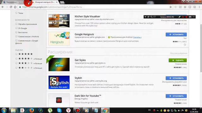The image size is (202, 113).
Task: Open Stylish title link
Action: (78, 78)
